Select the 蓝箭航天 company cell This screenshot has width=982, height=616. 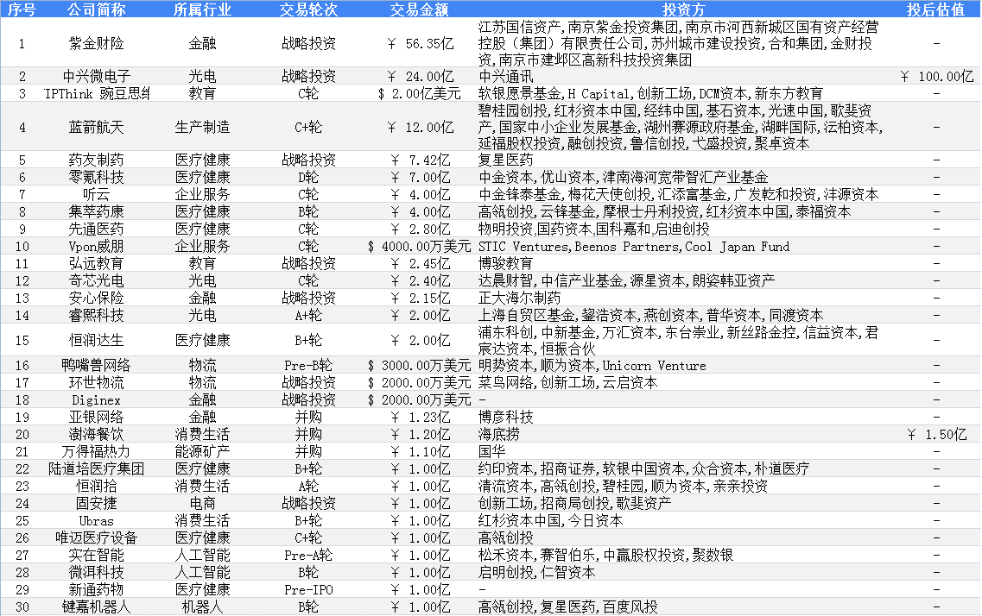(x=97, y=128)
